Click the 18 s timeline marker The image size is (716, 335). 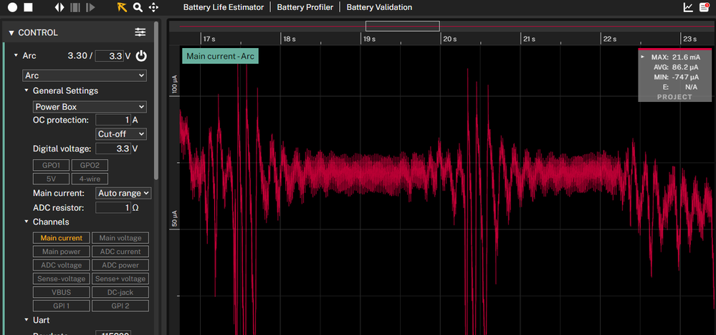290,39
